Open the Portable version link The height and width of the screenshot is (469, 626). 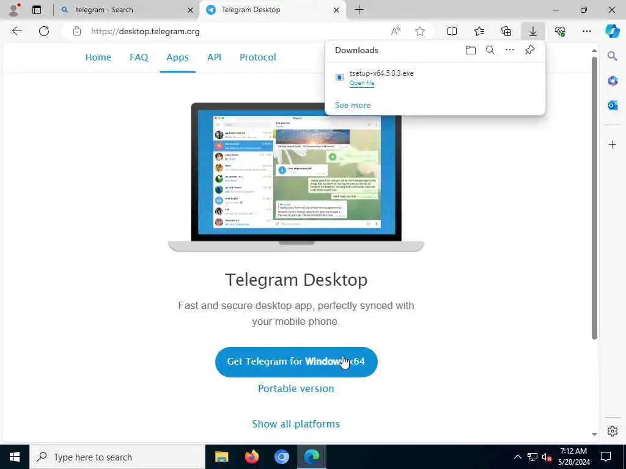click(x=296, y=388)
